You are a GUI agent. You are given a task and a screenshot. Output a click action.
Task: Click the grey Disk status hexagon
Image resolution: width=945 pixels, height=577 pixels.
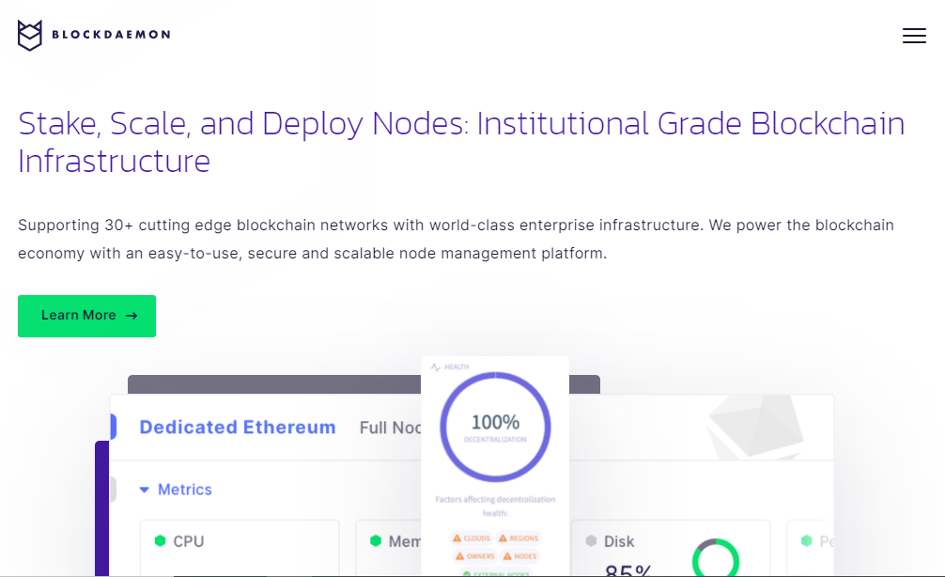coord(591,541)
